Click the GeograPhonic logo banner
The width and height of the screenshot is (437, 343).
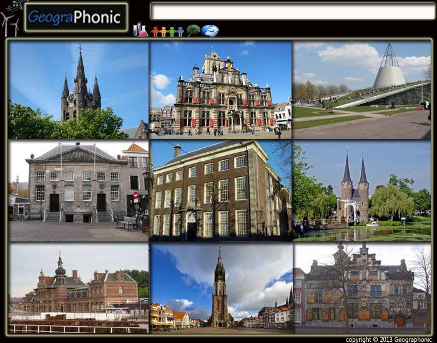point(76,17)
